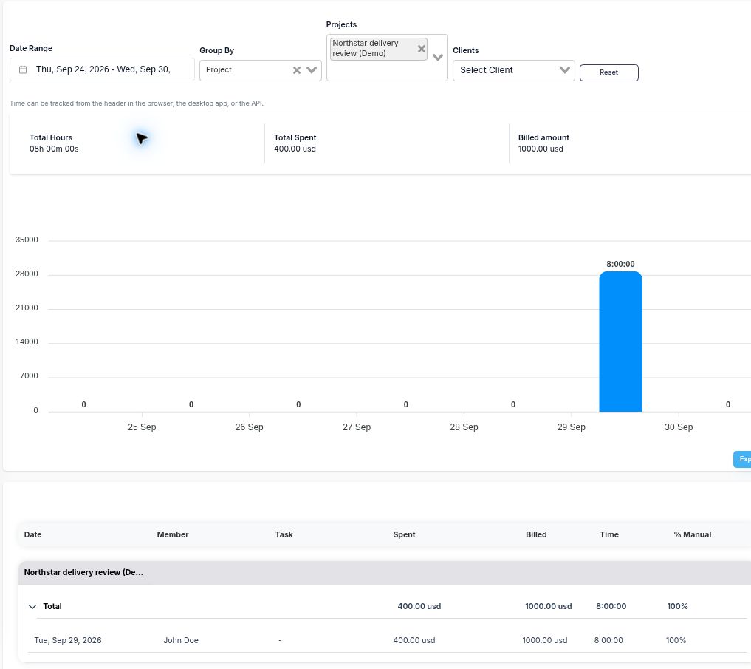Viewport: 751px width, 669px height.
Task: Click the Total row 1000.00 usd billed value
Action: [x=548, y=606]
